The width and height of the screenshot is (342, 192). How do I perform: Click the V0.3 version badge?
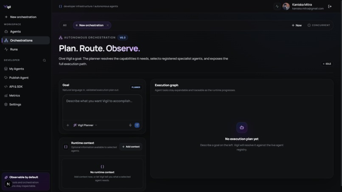click(123, 38)
